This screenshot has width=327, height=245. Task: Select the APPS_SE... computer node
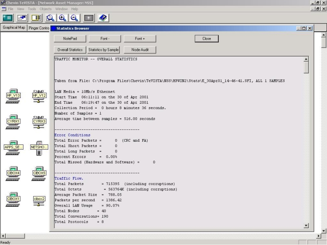coord(13,147)
